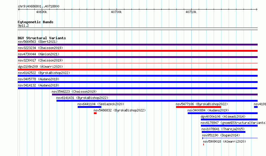
Task: Click the nsv4730044 (Hanlon2021) label
Action: pos(39,54)
